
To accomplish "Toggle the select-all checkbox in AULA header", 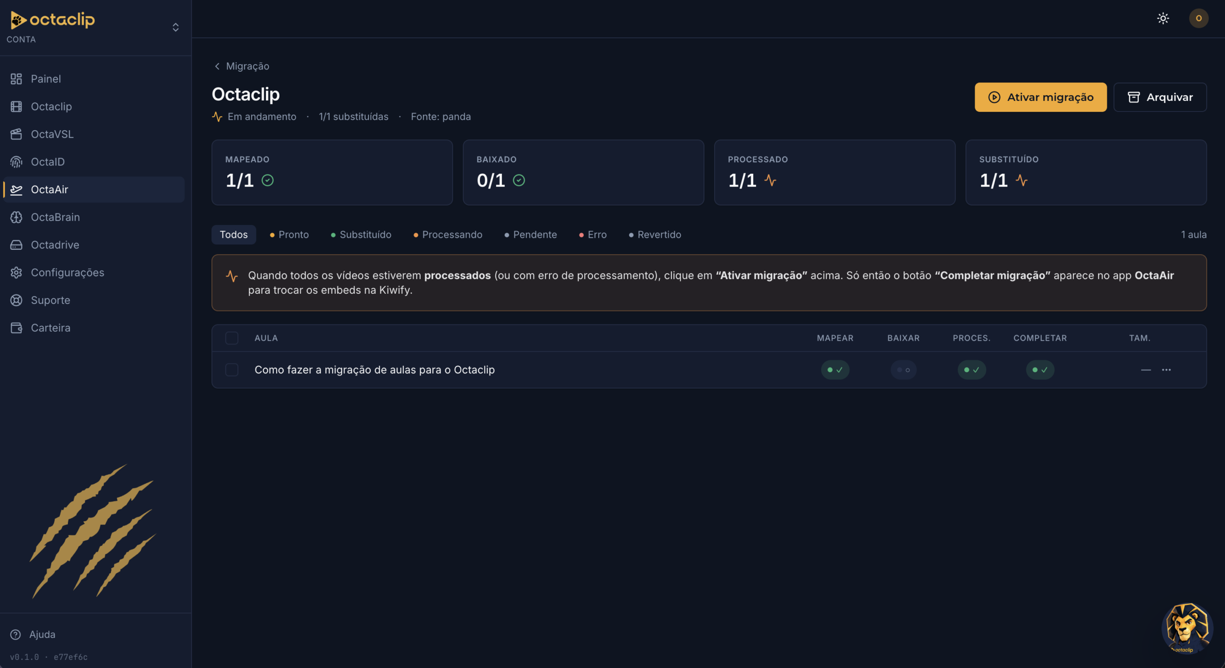I will point(232,338).
